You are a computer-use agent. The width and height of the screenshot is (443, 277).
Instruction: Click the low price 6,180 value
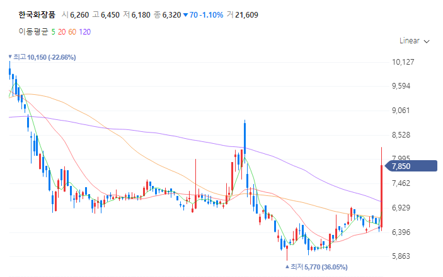point(141,15)
